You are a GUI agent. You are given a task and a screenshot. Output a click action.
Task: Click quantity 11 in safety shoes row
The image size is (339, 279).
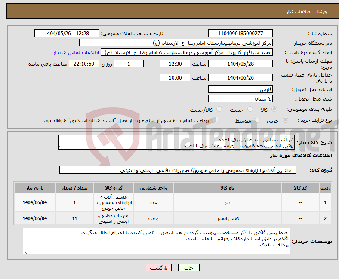[x=74, y=218]
